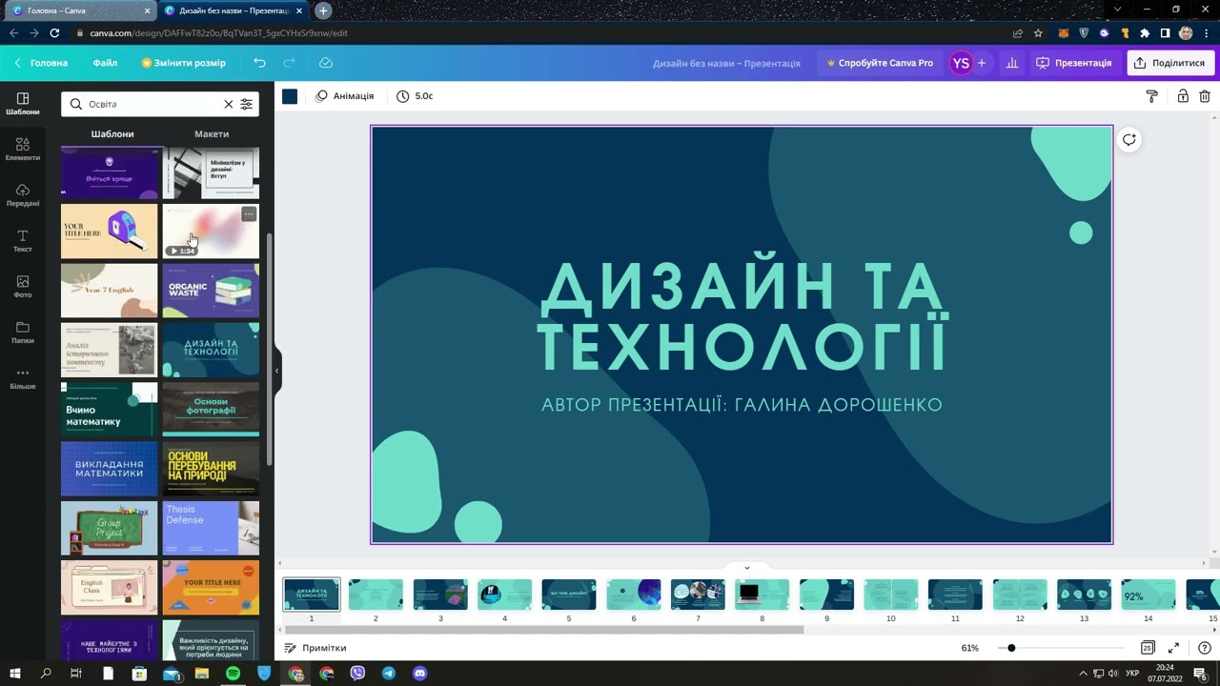Viewport: 1220px width, 686px height.
Task: Open the Файл menu
Action: (x=106, y=63)
